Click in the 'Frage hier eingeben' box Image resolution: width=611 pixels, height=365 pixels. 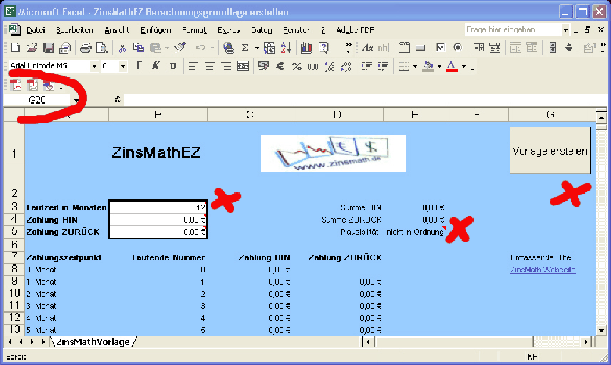tap(513, 30)
